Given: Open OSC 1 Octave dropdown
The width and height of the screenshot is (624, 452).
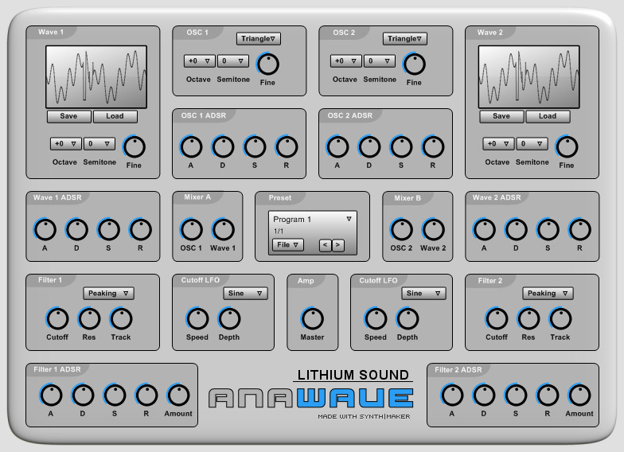Looking at the screenshot, I should [x=199, y=60].
